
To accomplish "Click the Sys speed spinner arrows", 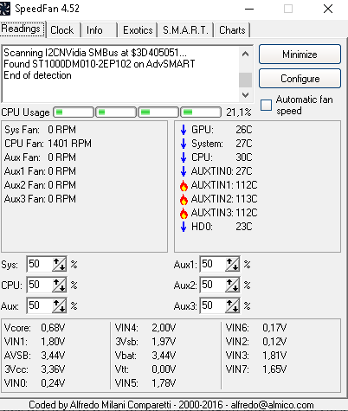I will point(59,264).
